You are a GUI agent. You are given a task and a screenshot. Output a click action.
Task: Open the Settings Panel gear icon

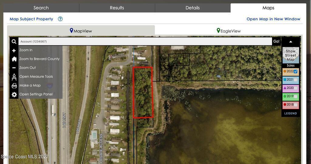(x=14, y=94)
